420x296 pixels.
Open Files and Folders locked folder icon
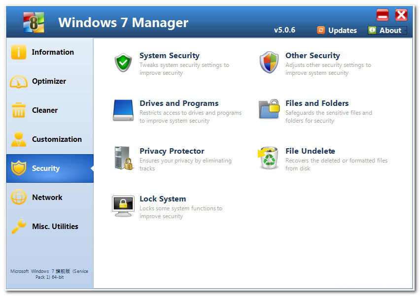pyautogui.click(x=269, y=109)
